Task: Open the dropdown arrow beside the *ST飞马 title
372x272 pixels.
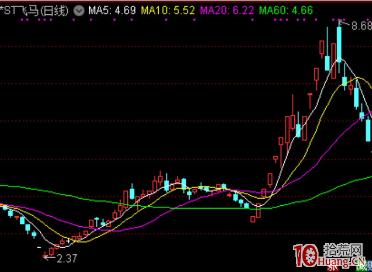Action: coord(79,10)
